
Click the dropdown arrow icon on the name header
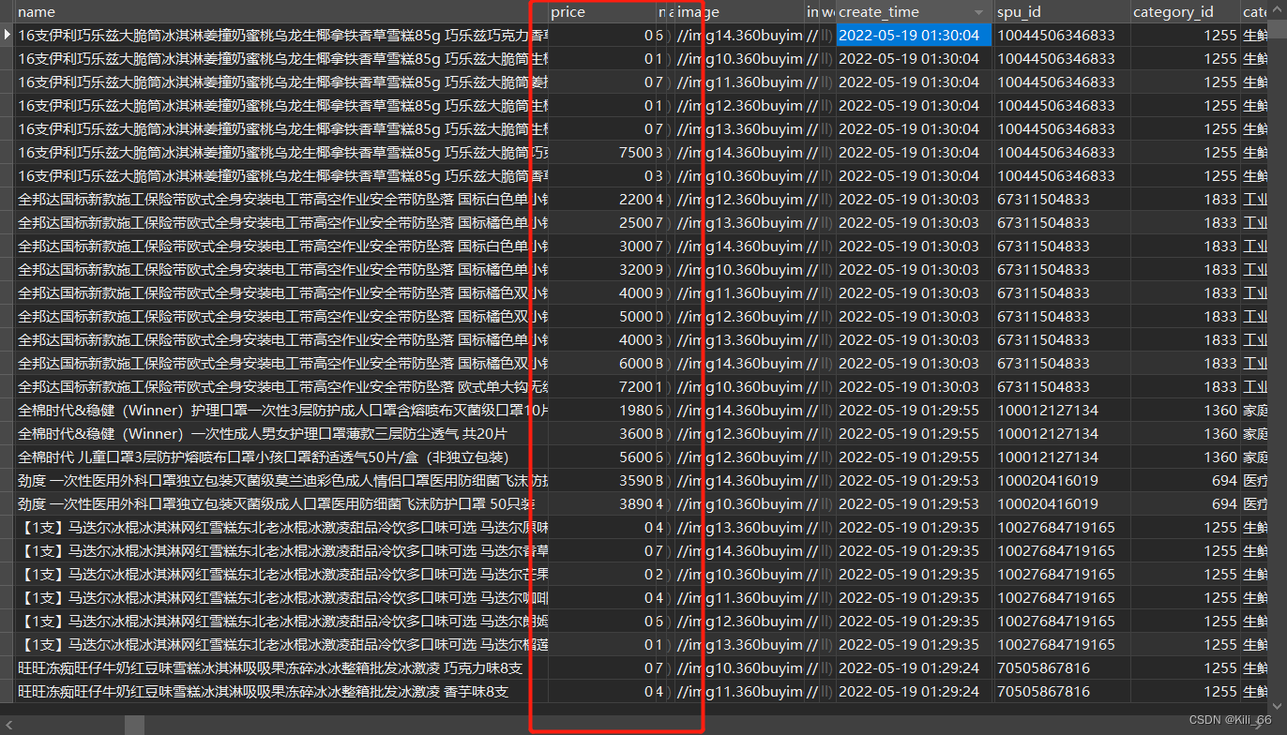522,11
